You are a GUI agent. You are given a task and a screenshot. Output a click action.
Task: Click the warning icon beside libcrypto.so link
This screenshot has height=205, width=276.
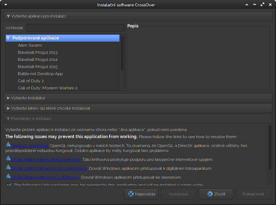tap(8, 158)
